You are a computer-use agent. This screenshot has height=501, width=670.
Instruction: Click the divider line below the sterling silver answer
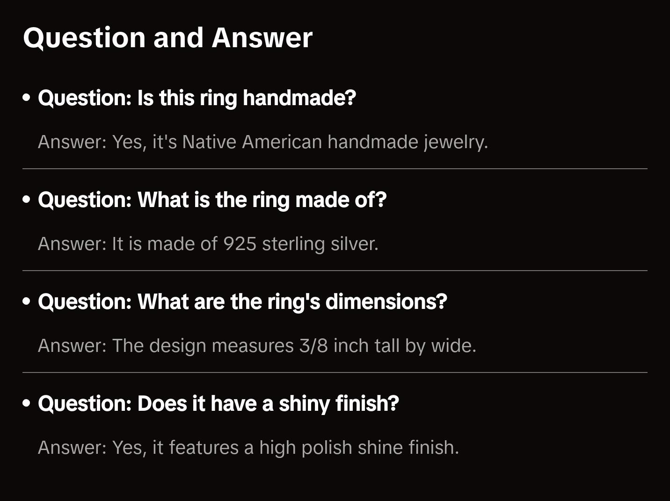335,271
